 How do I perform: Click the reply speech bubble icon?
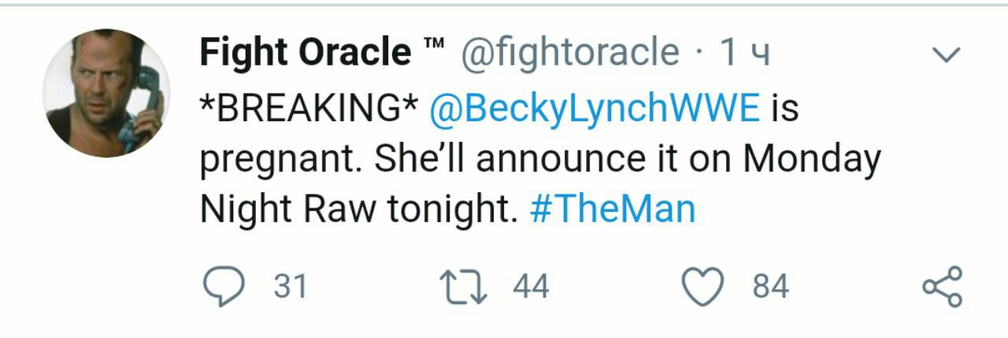pos(223,286)
